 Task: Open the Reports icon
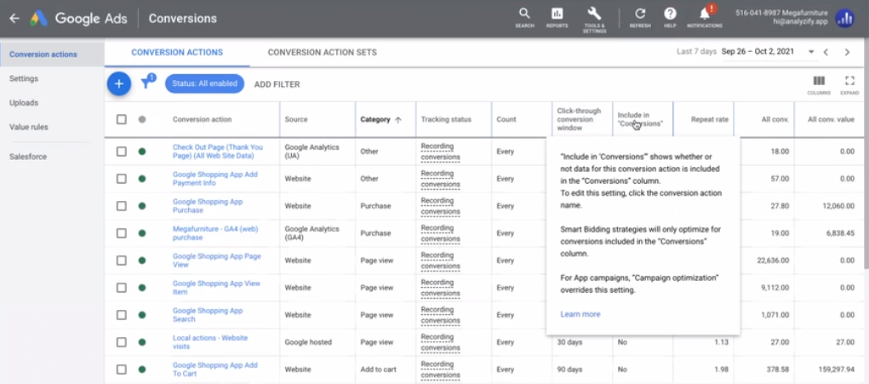[x=557, y=14]
